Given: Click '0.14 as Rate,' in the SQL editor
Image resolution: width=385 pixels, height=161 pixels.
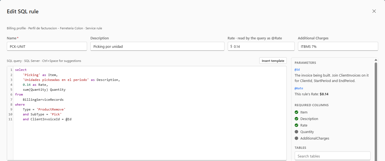Looking at the screenshot, I should [35, 85].
